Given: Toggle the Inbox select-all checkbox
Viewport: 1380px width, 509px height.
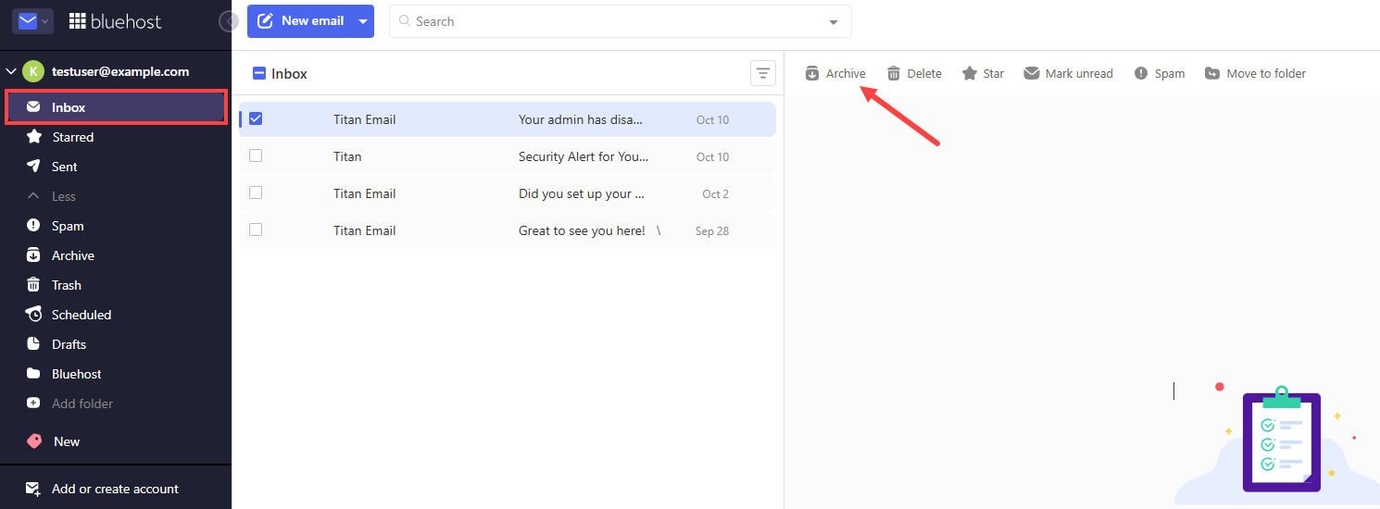Looking at the screenshot, I should [259, 73].
